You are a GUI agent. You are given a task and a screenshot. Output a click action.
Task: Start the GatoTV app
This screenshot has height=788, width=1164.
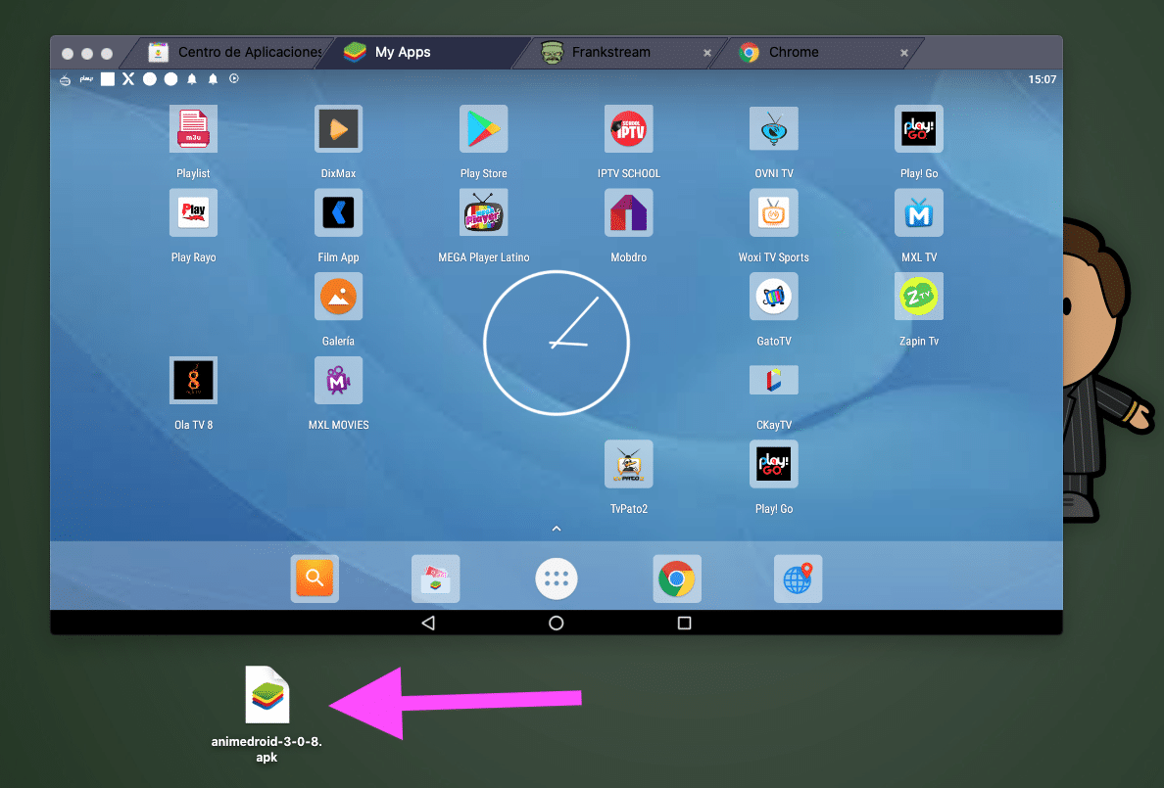pos(773,297)
